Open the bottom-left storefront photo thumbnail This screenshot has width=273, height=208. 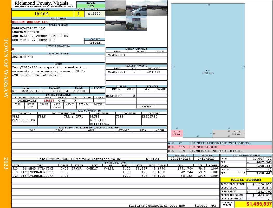[115, 24]
